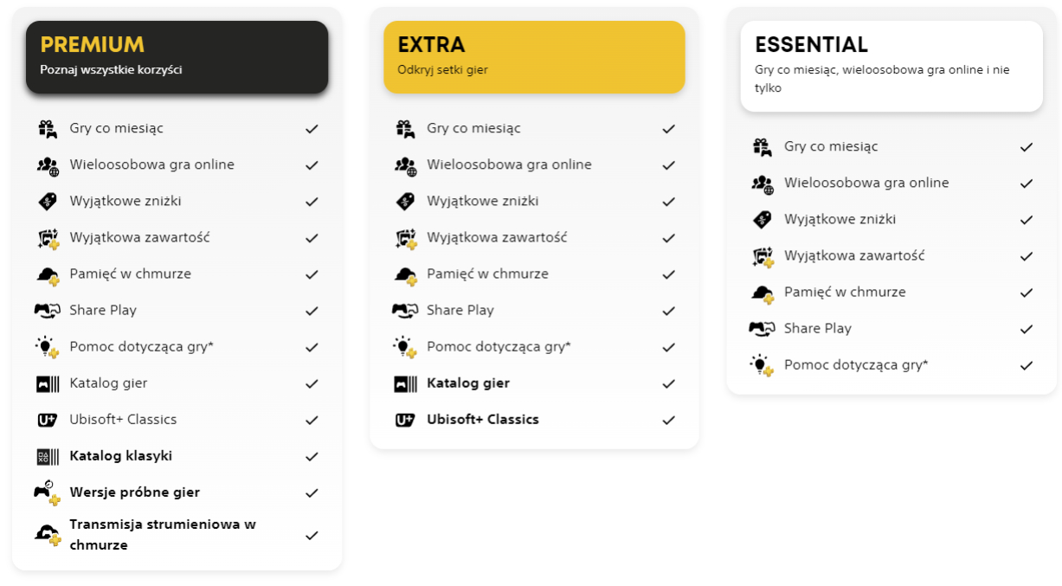1062x586 pixels.
Task: Click the Gry co miesiąc gift icon under Premium
Action: click(48, 128)
